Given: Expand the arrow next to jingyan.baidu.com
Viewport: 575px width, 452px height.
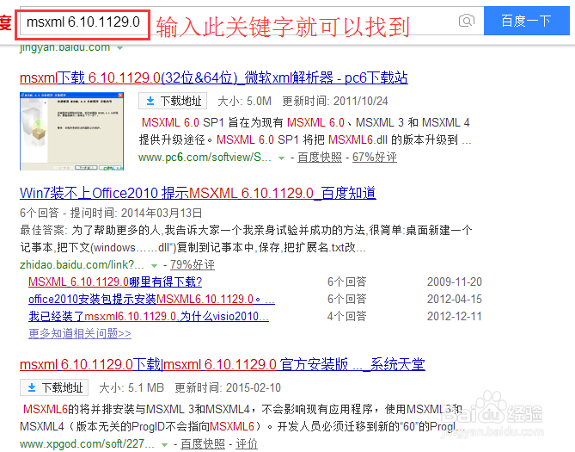Looking at the screenshot, I should (119, 47).
